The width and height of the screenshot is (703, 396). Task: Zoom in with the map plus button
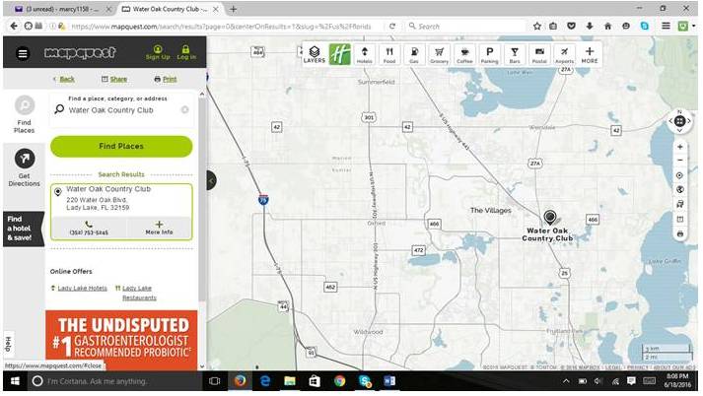[x=680, y=147]
